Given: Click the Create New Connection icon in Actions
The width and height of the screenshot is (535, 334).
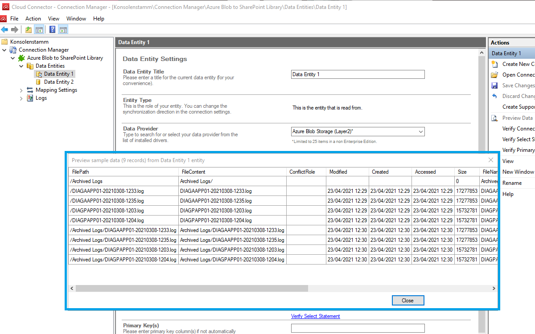Looking at the screenshot, I should (494, 64).
